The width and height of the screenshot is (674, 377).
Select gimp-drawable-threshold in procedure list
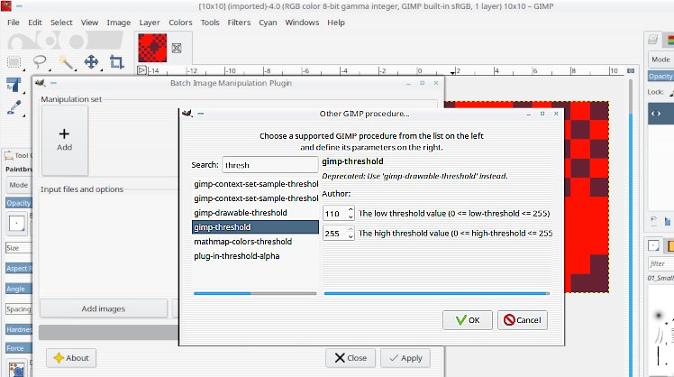click(255, 213)
